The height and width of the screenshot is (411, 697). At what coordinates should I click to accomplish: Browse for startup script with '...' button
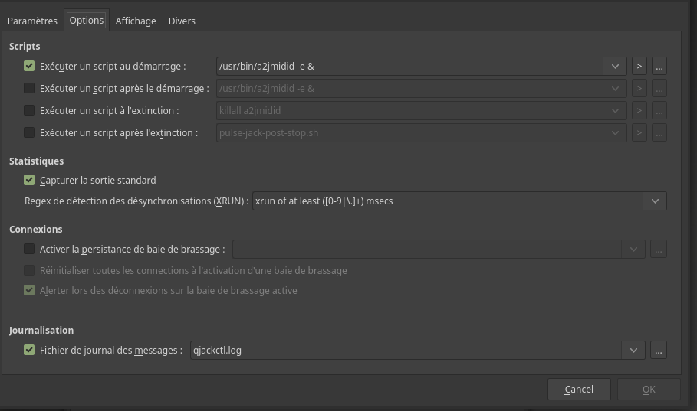coord(659,67)
